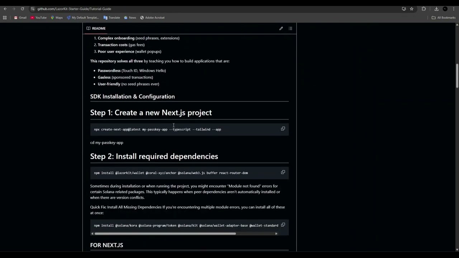Edit README with the pencil icon
459x258 pixels.
pyautogui.click(x=281, y=28)
